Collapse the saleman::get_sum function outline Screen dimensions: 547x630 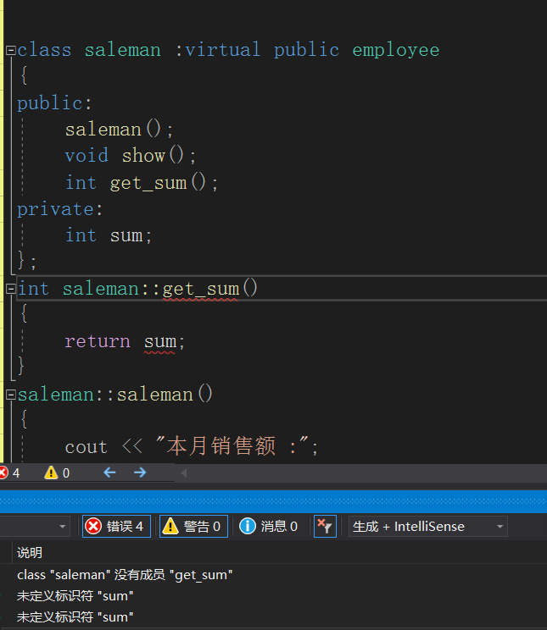tap(10, 289)
